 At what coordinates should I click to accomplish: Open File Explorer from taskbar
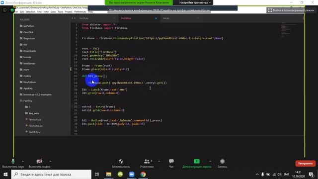(109, 175)
